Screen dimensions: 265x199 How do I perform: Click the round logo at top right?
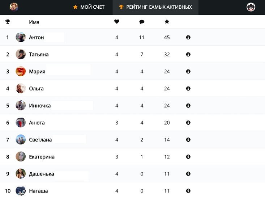251,7
